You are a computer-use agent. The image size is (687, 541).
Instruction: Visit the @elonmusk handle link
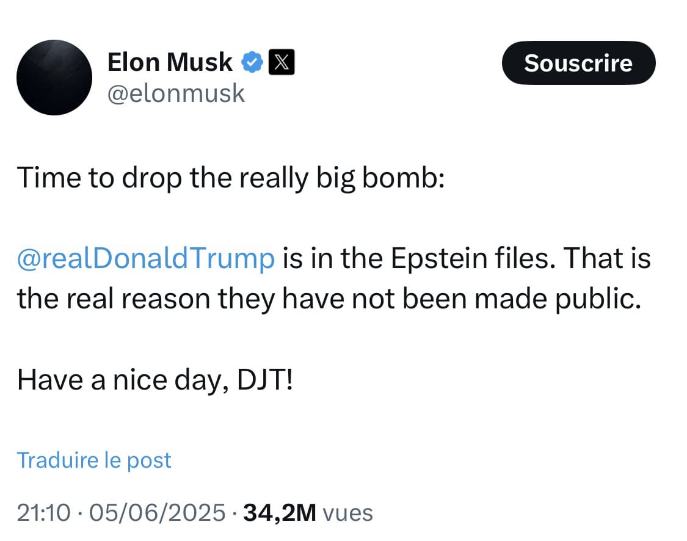176,93
